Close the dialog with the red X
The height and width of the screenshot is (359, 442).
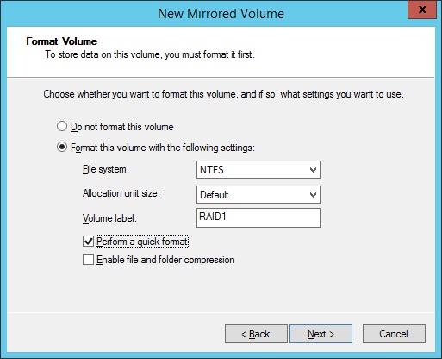pos(422,9)
